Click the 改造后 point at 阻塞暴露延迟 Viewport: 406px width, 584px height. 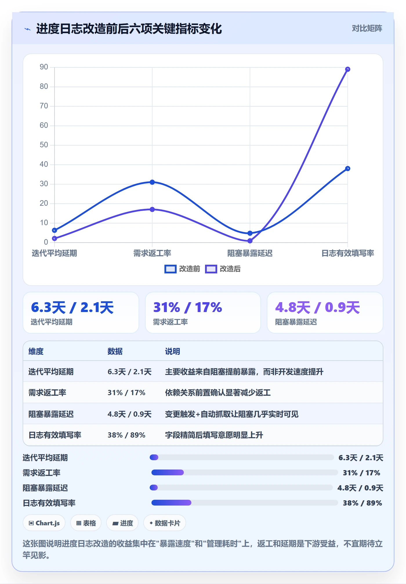pyautogui.click(x=250, y=241)
